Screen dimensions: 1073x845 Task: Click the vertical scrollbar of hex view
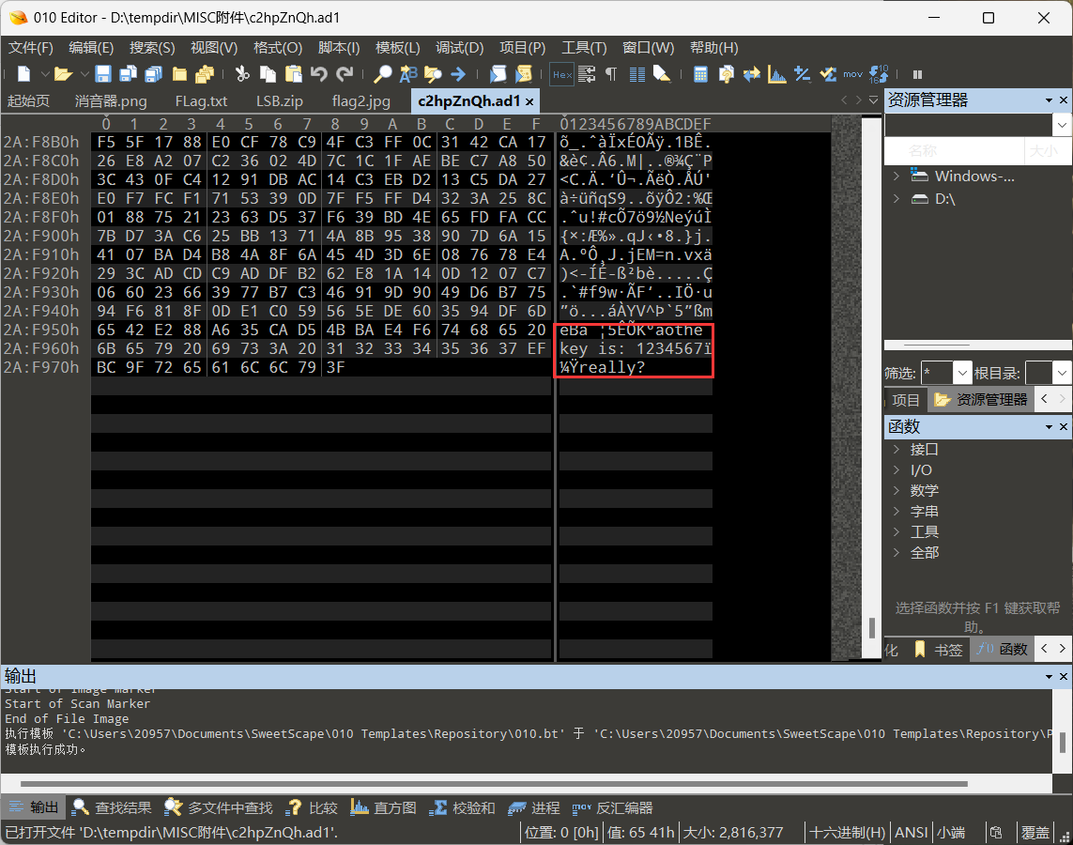873,376
